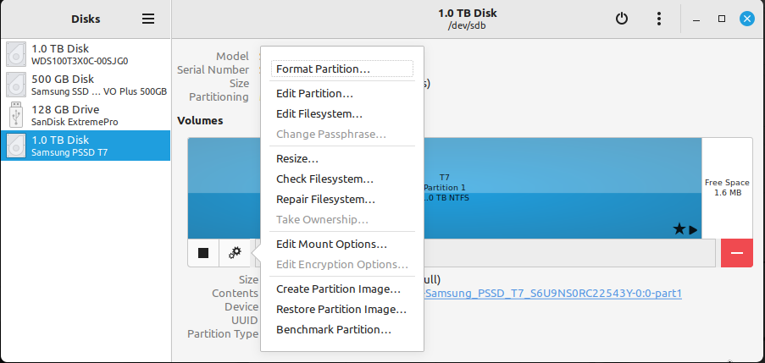Select the WDS100T3X0C 1.0 TB disk

click(86, 54)
